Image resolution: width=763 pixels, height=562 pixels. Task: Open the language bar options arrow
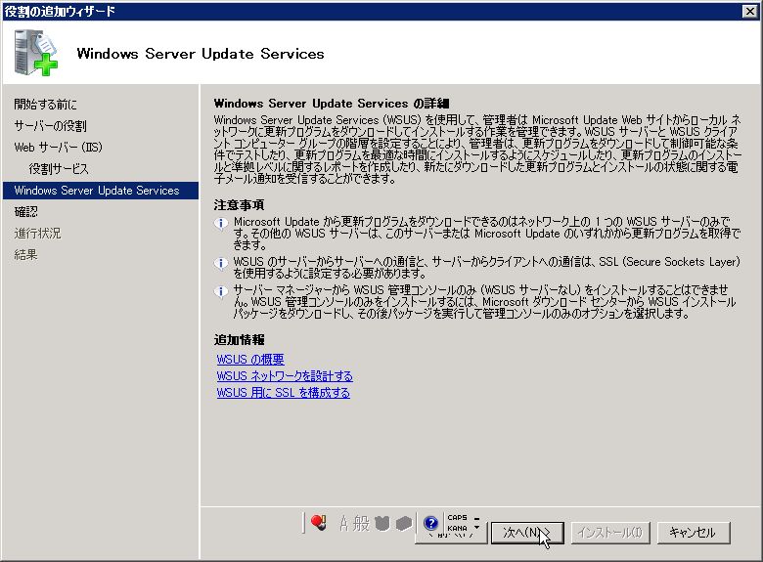(x=477, y=528)
